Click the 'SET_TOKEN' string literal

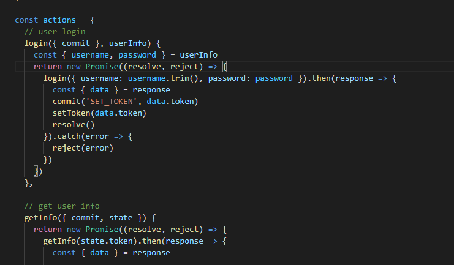[x=112, y=102]
